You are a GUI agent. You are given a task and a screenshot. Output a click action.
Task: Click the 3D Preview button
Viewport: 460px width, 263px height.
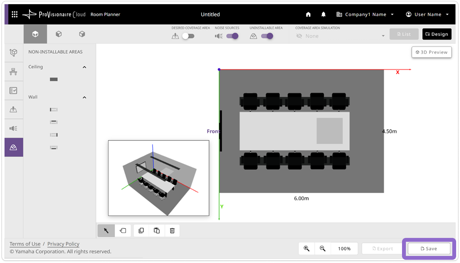[432, 52]
